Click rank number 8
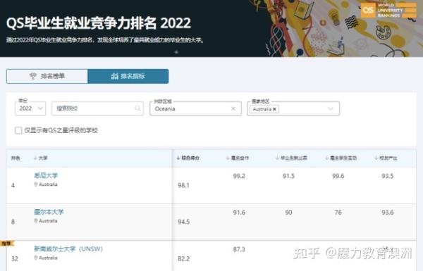 [x=13, y=222]
